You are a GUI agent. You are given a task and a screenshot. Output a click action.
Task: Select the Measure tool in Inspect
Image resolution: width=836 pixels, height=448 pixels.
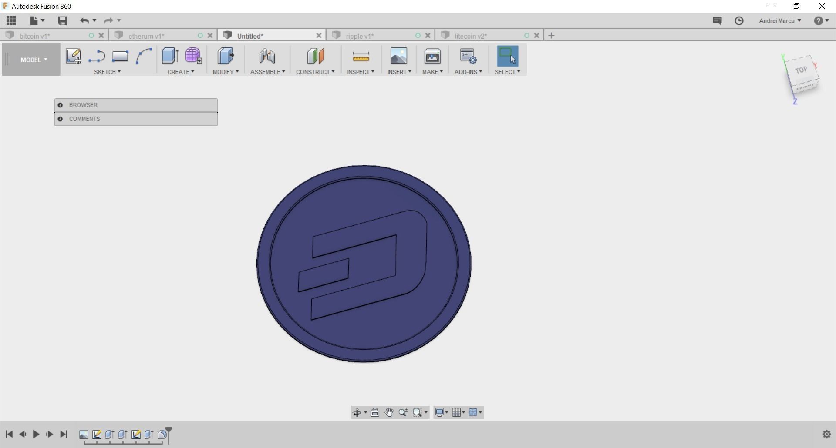pyautogui.click(x=361, y=56)
